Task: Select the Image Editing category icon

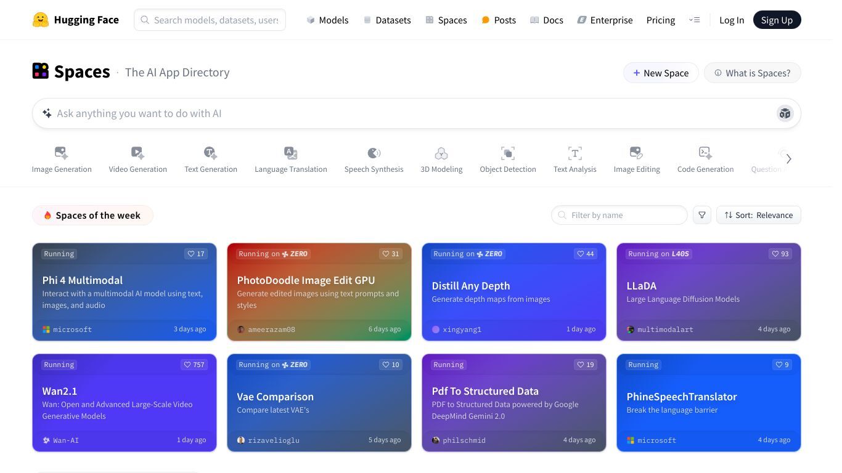Action: (x=637, y=153)
